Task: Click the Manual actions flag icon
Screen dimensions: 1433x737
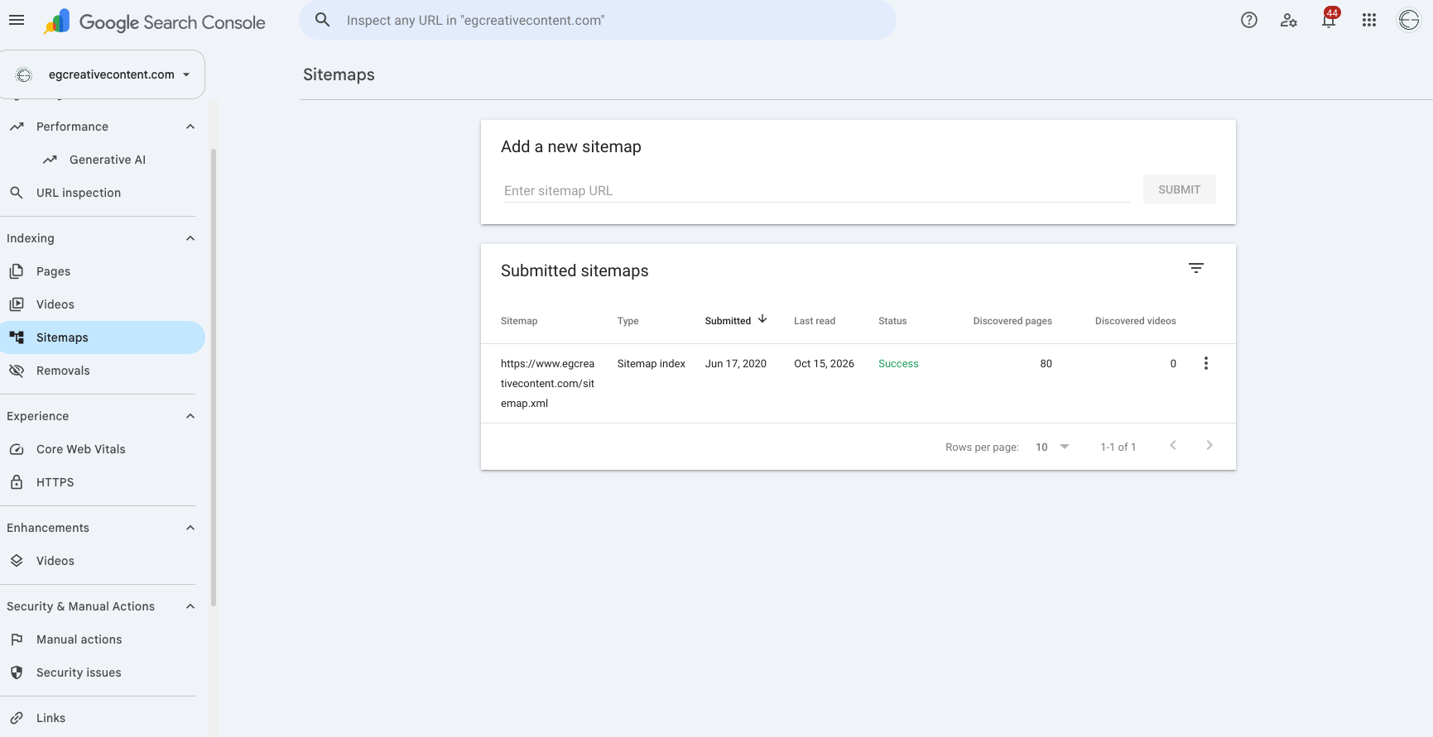Action: click(x=17, y=639)
